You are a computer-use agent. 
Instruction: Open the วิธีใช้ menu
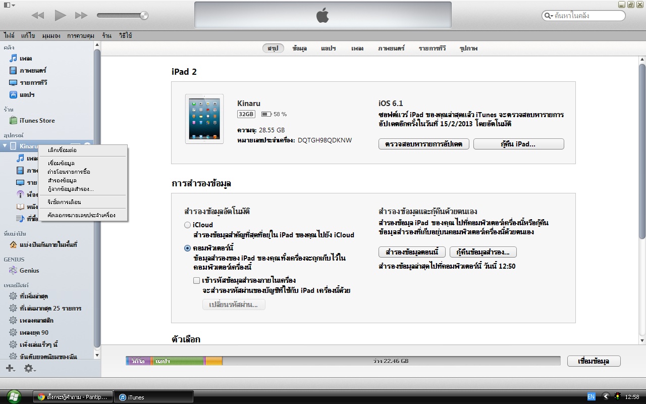point(126,36)
